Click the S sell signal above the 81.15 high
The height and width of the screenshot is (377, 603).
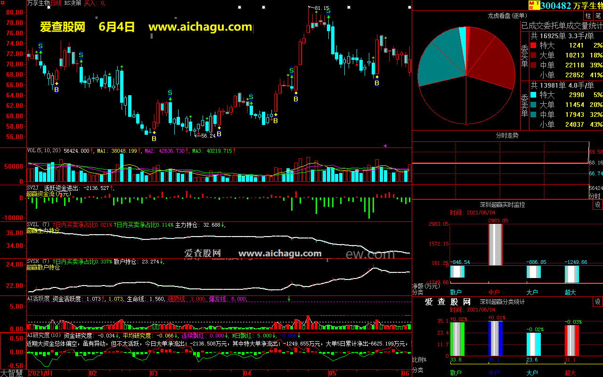tap(328, 11)
